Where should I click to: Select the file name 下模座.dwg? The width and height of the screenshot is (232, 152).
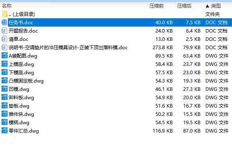pyautogui.click(x=21, y=73)
